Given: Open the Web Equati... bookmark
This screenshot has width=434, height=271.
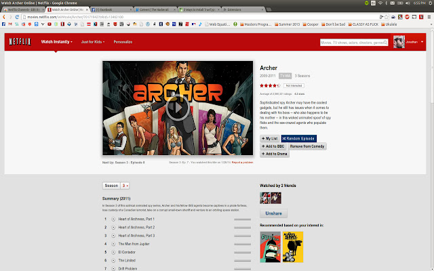Looking at the screenshot, I should (217, 24).
